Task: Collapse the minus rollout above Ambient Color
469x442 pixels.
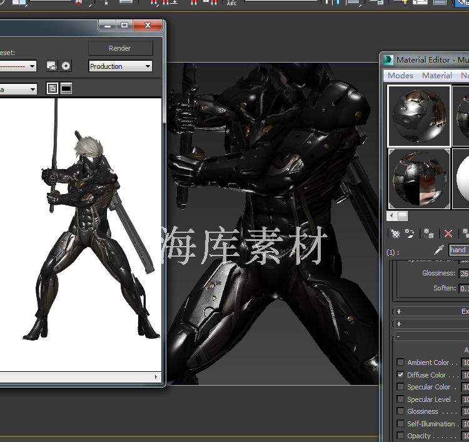Action: [x=431, y=336]
